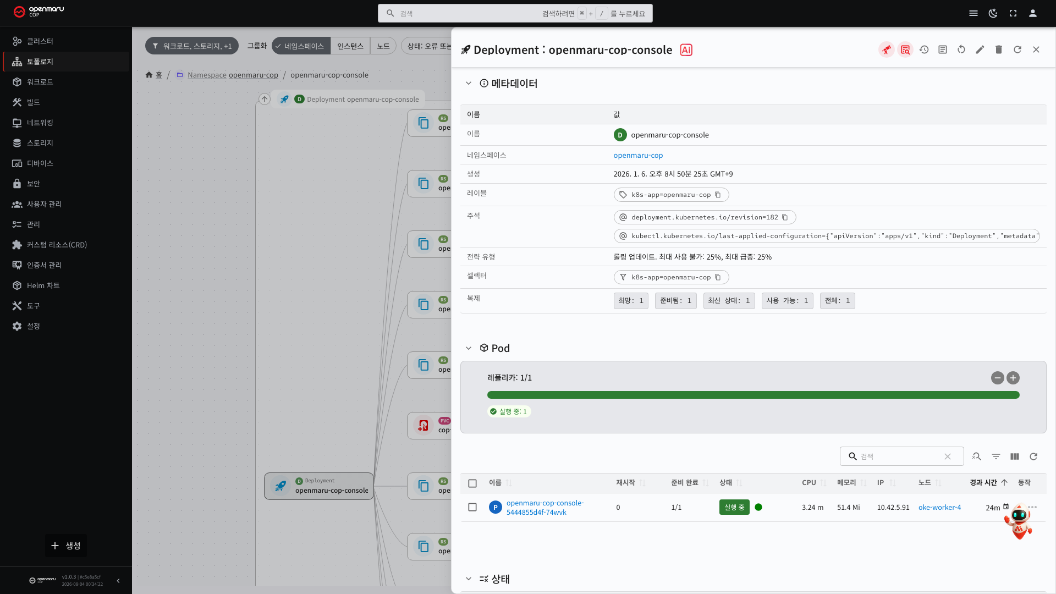Screen dimensions: 1056x594
Task: Refresh the Pod table
Action: (x=1033, y=457)
